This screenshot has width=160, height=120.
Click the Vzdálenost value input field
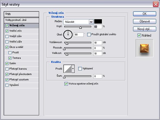(x=98, y=43)
